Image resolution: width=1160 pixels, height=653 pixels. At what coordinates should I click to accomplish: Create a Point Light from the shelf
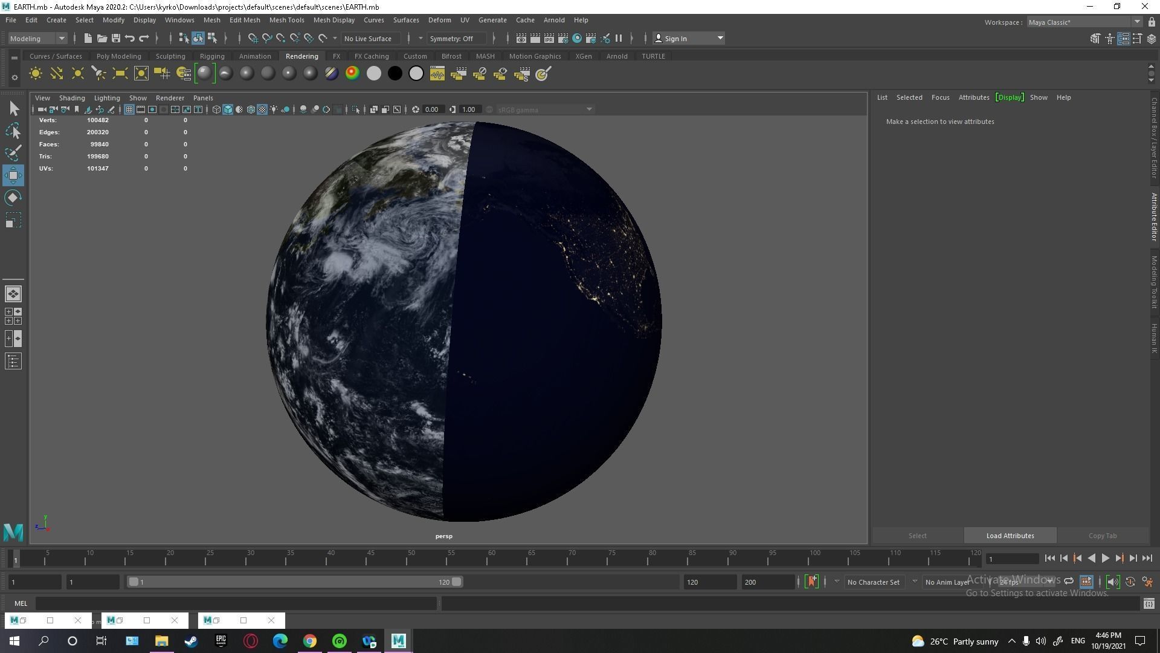(78, 74)
